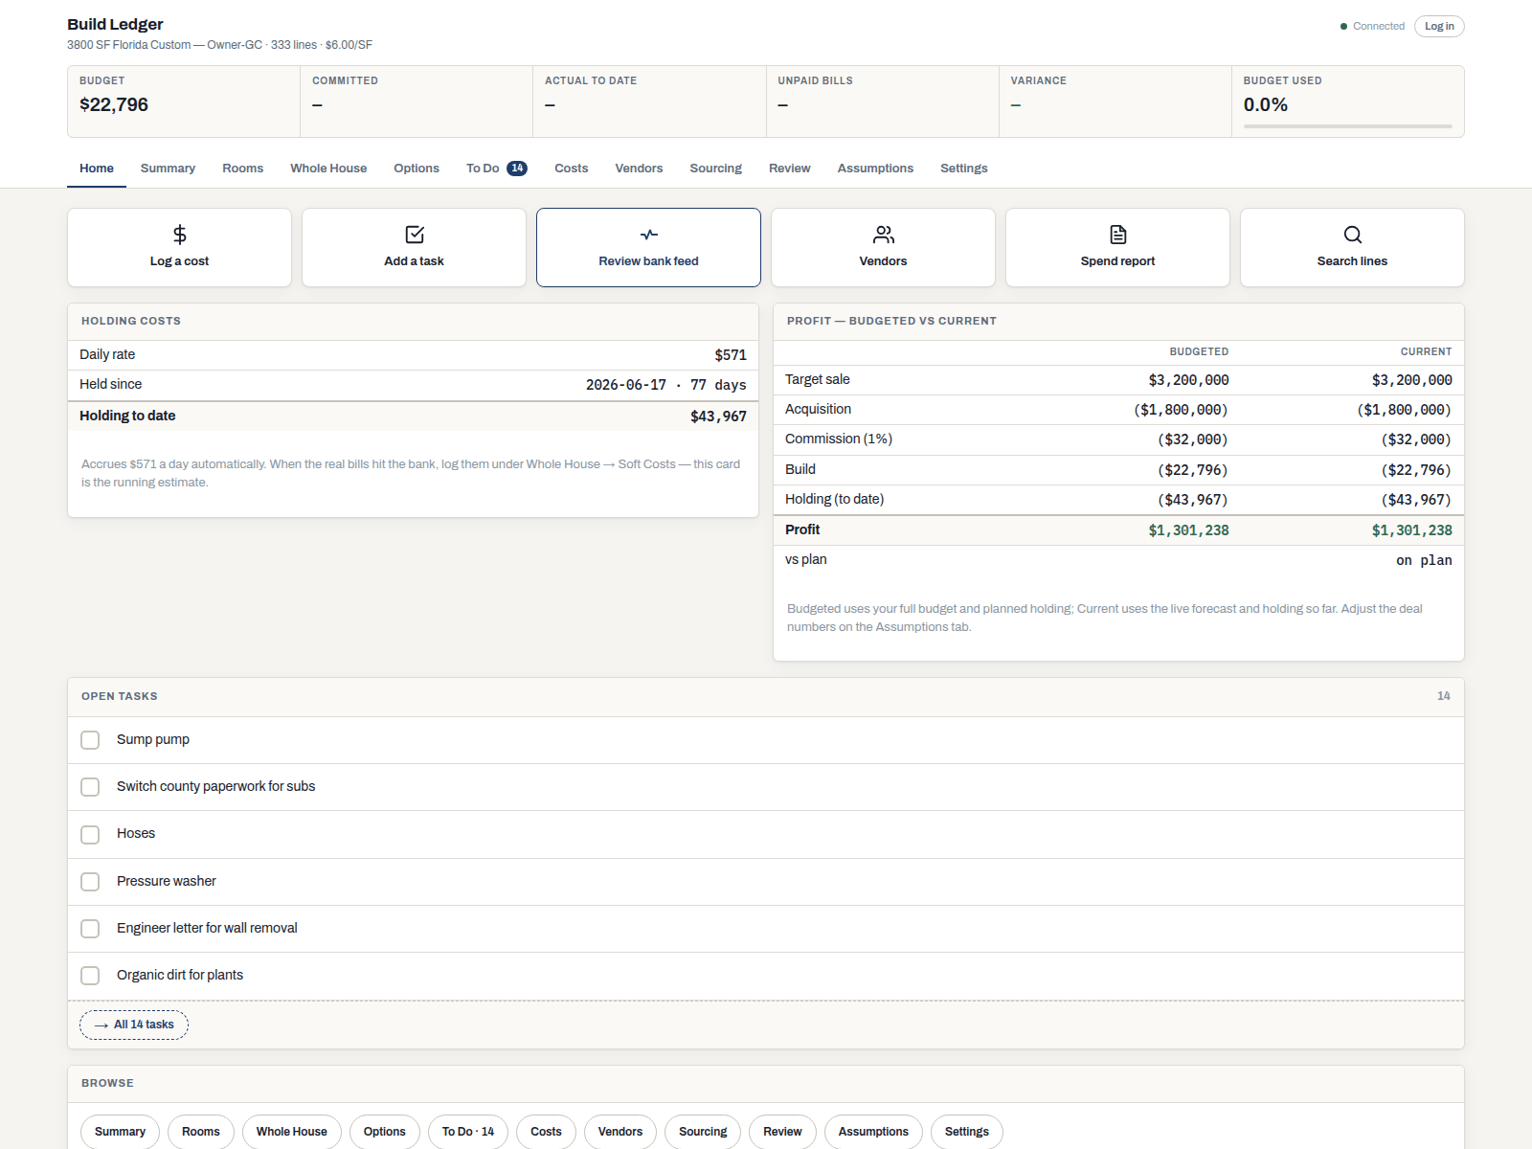Click the people Vendors icon
This screenshot has width=1532, height=1149.
[x=884, y=235]
